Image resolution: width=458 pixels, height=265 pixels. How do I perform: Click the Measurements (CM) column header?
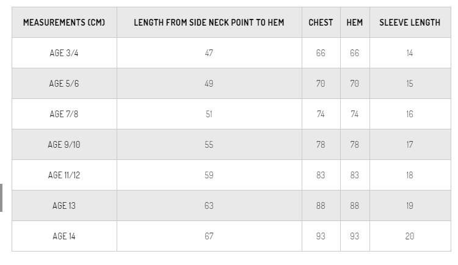coord(64,23)
